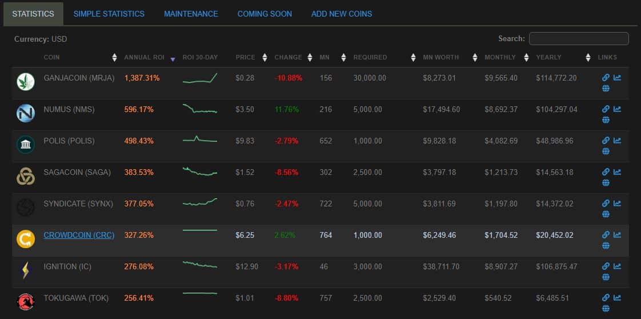
Task: Sort table by MN column arrows
Action: click(344, 58)
